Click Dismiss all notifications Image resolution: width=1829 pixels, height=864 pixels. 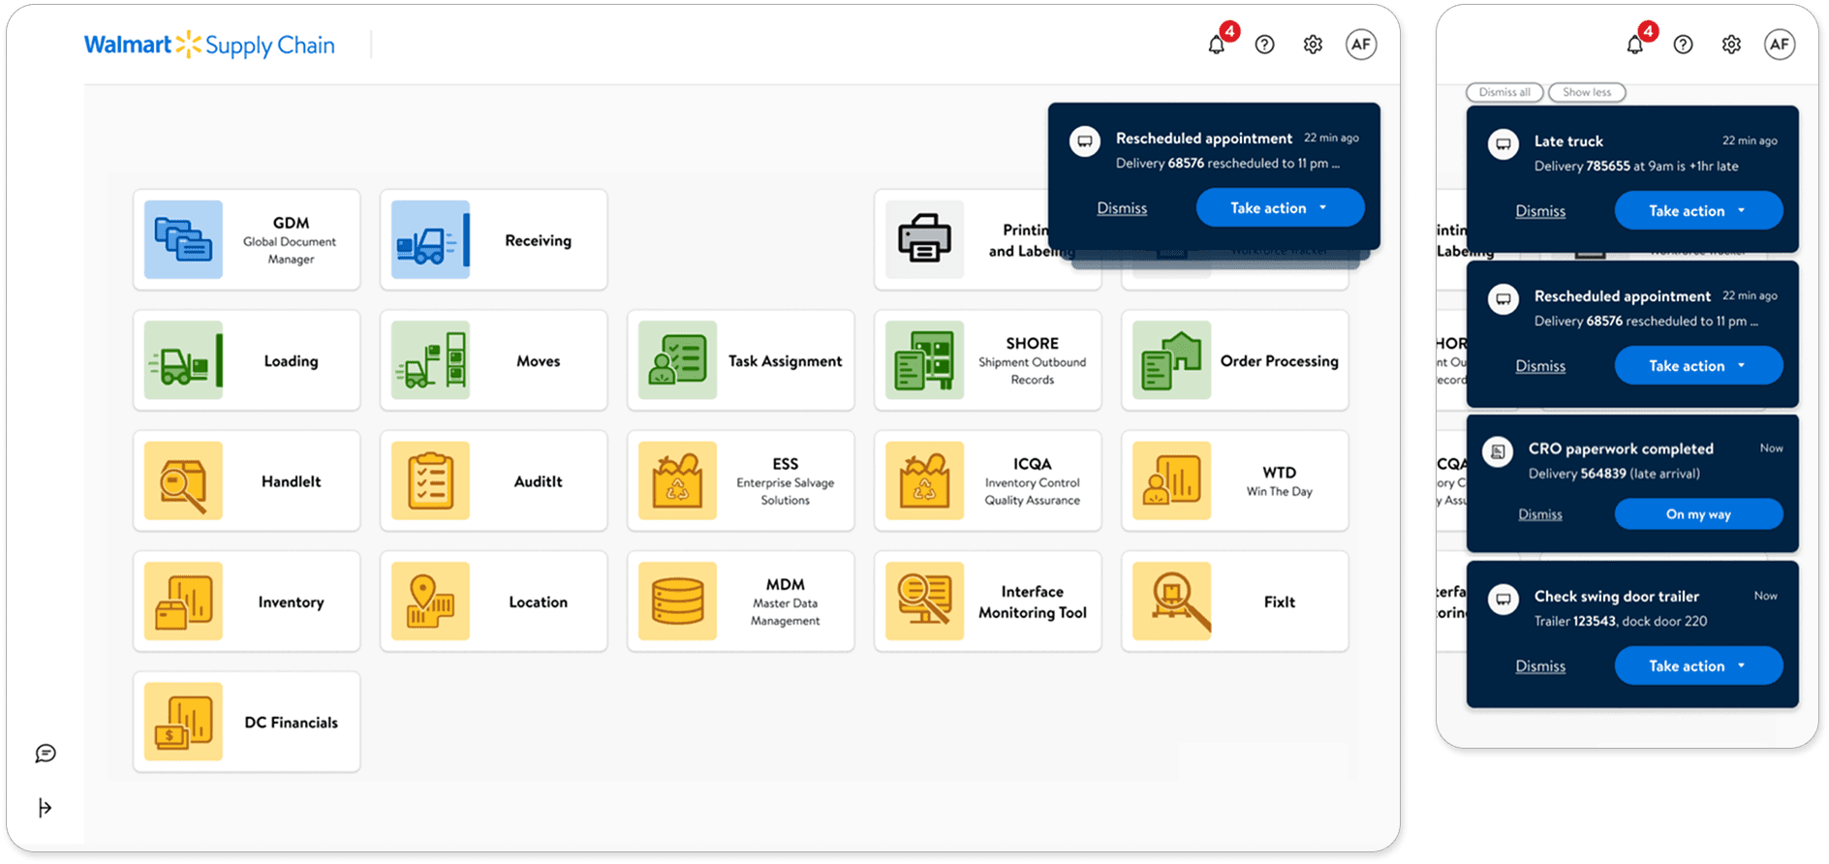[x=1504, y=92]
